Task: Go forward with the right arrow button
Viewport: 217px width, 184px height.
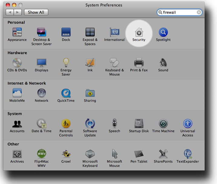Action: [x=18, y=12]
